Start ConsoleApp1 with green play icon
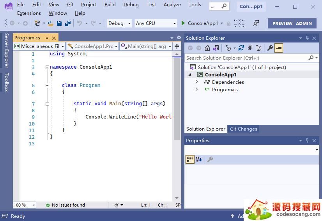Viewport: 322px width, 221px height. (183, 23)
